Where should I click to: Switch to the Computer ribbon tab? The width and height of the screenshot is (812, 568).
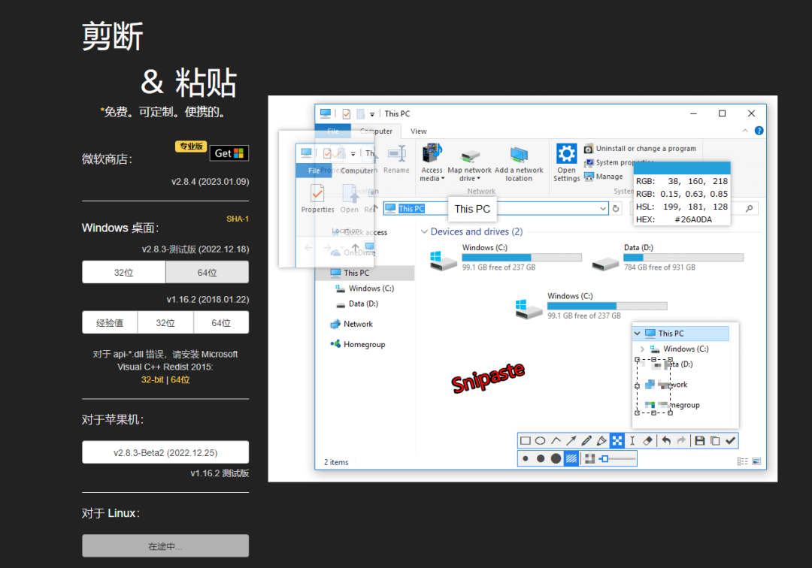click(x=377, y=131)
